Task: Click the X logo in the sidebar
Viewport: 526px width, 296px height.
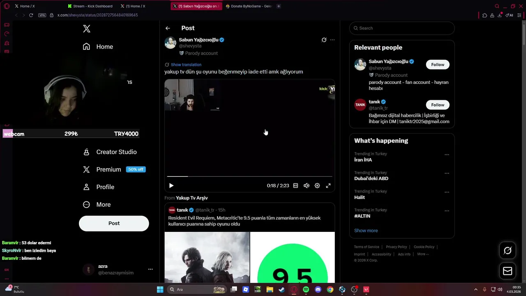Action: (87, 29)
